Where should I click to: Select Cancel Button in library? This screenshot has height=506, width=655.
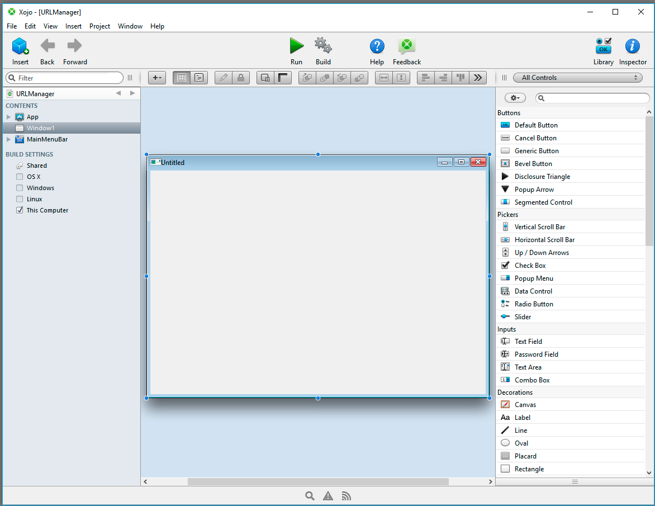point(571,138)
